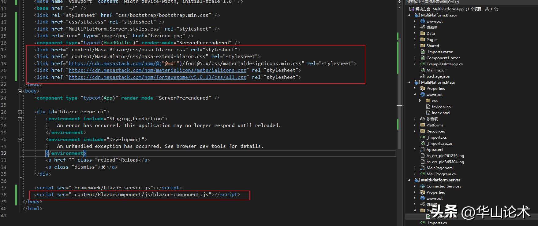
Task: Collapse the MultiPlatform.Maui project node
Action: tap(409, 82)
